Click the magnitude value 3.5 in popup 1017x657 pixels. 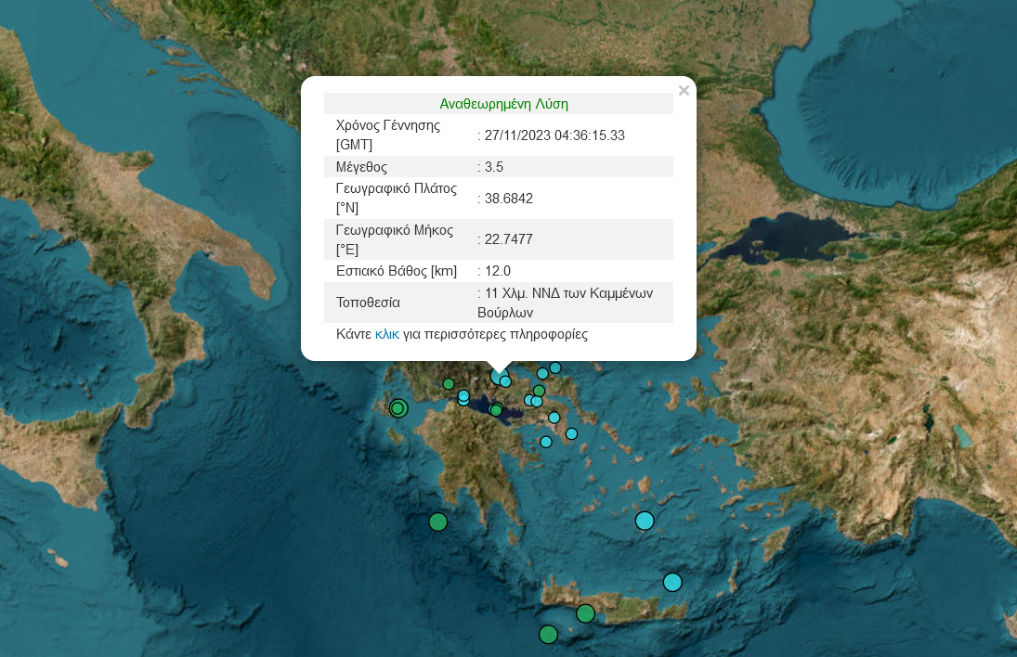(x=494, y=167)
